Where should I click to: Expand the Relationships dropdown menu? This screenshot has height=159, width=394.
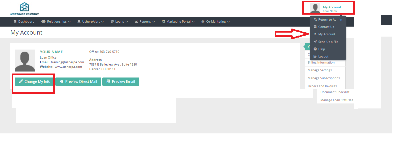(x=56, y=22)
